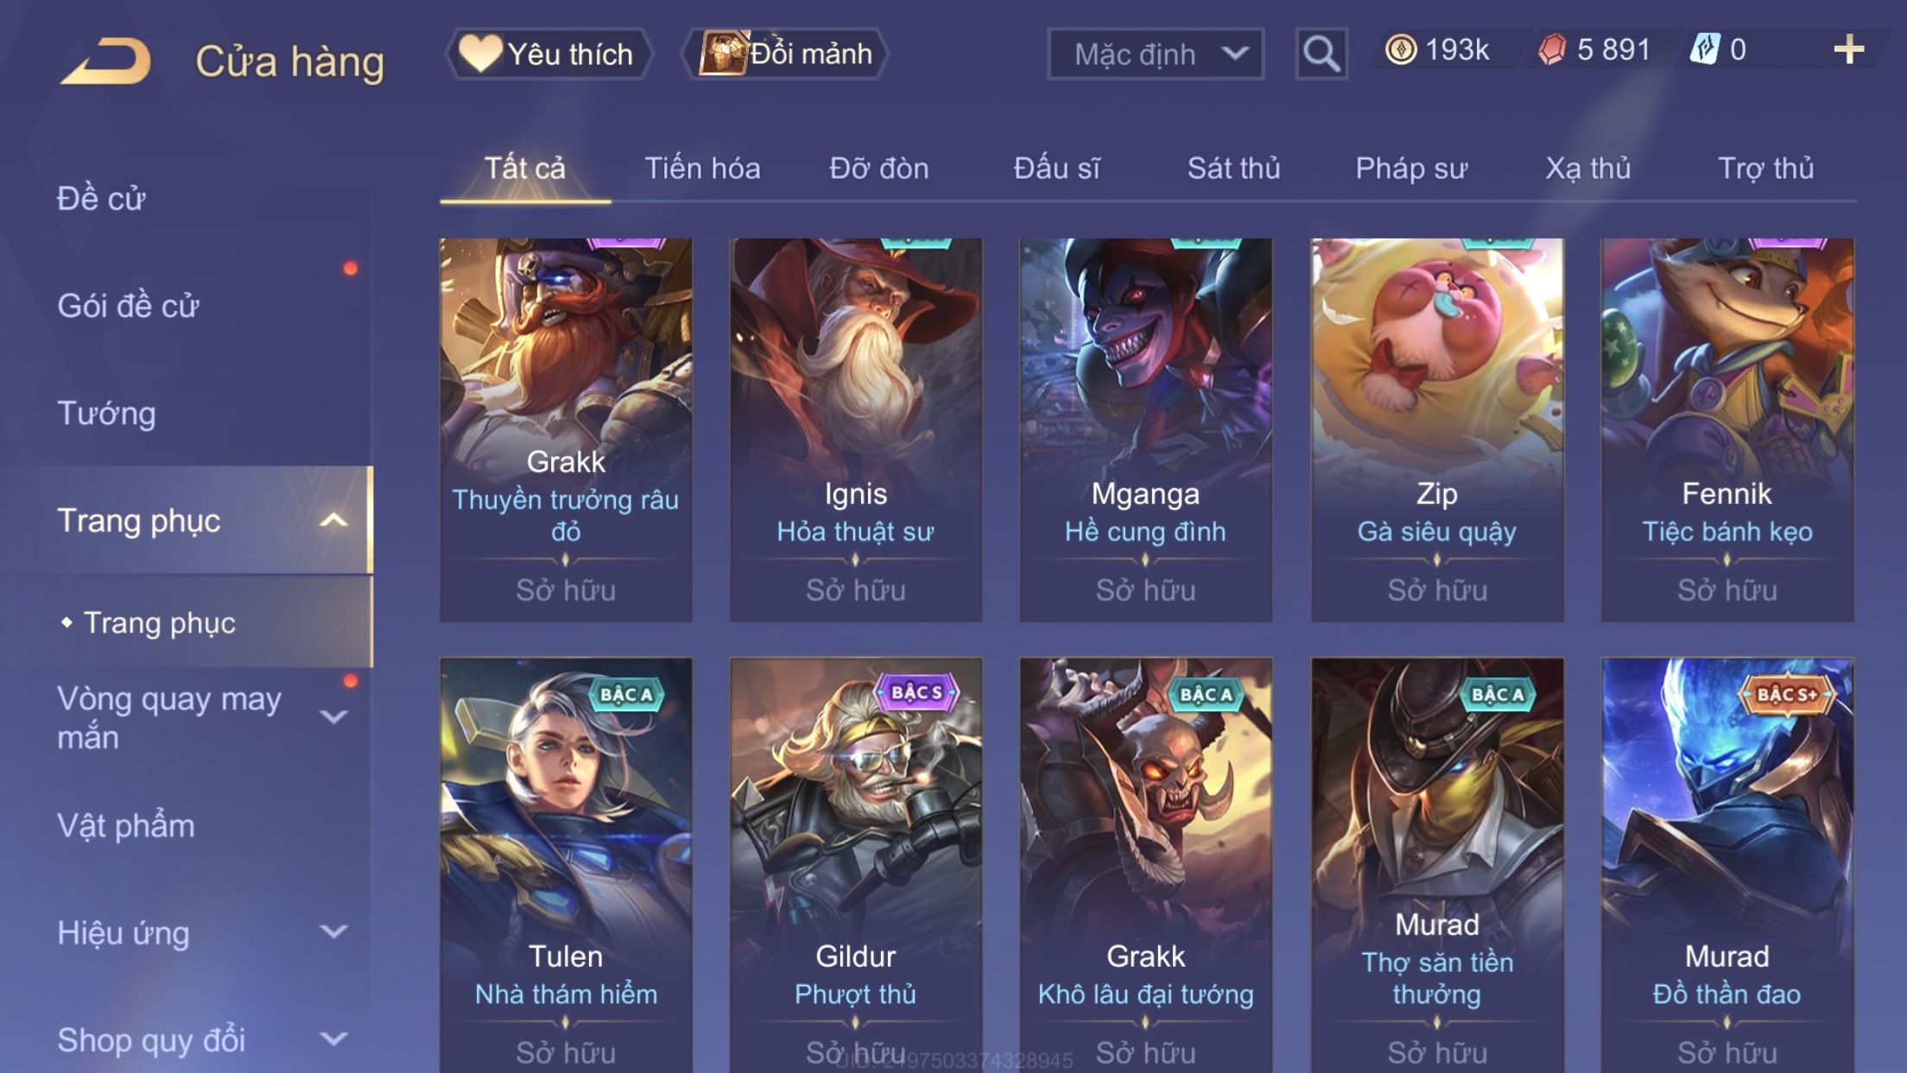The image size is (1907, 1073).
Task: Expand the Shop quy đổi section
Action: coord(333,1038)
